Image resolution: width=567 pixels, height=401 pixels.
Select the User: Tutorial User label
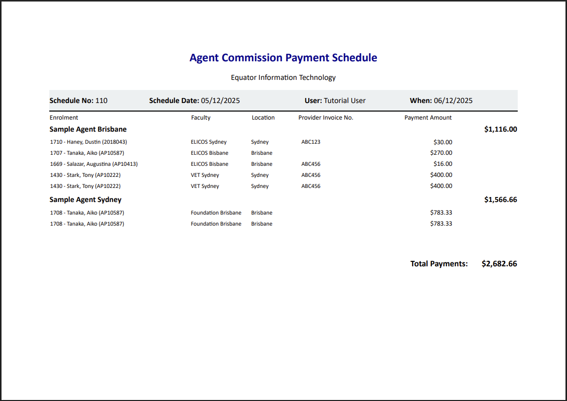[335, 101]
